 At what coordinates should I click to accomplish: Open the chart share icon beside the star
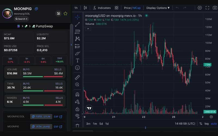click(x=59, y=13)
